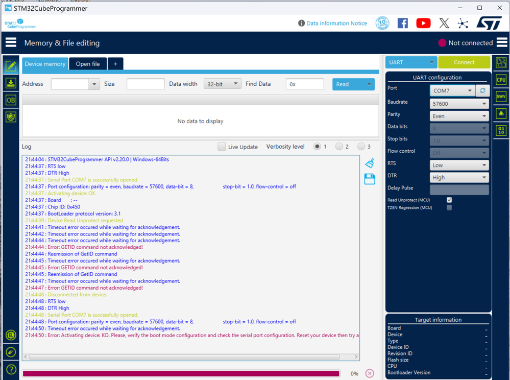Click the Find Data 0x field
Viewport: 510px width, 380px height.
click(x=305, y=84)
